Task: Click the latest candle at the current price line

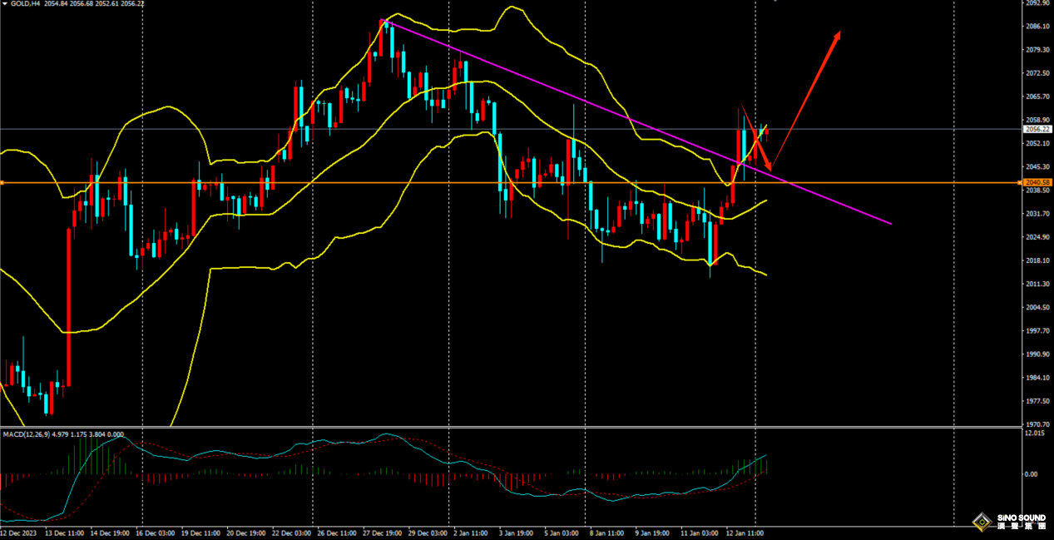Action: 765,130
